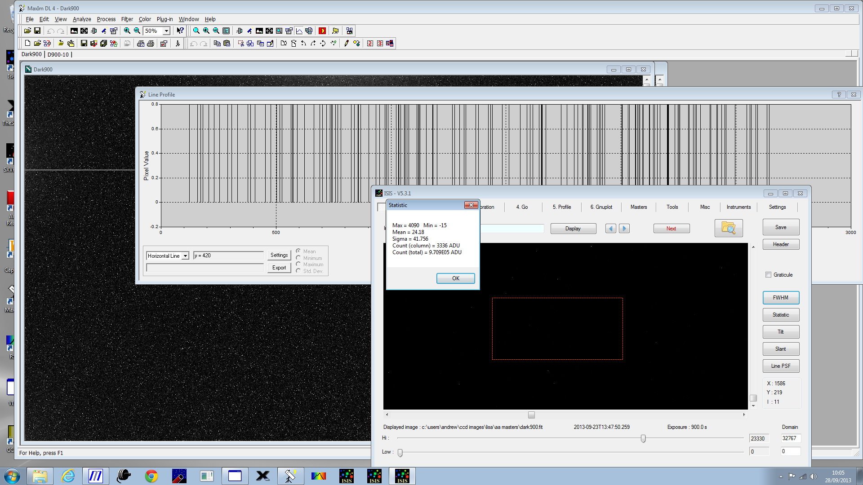Click the pencil edit tool icon

346,43
